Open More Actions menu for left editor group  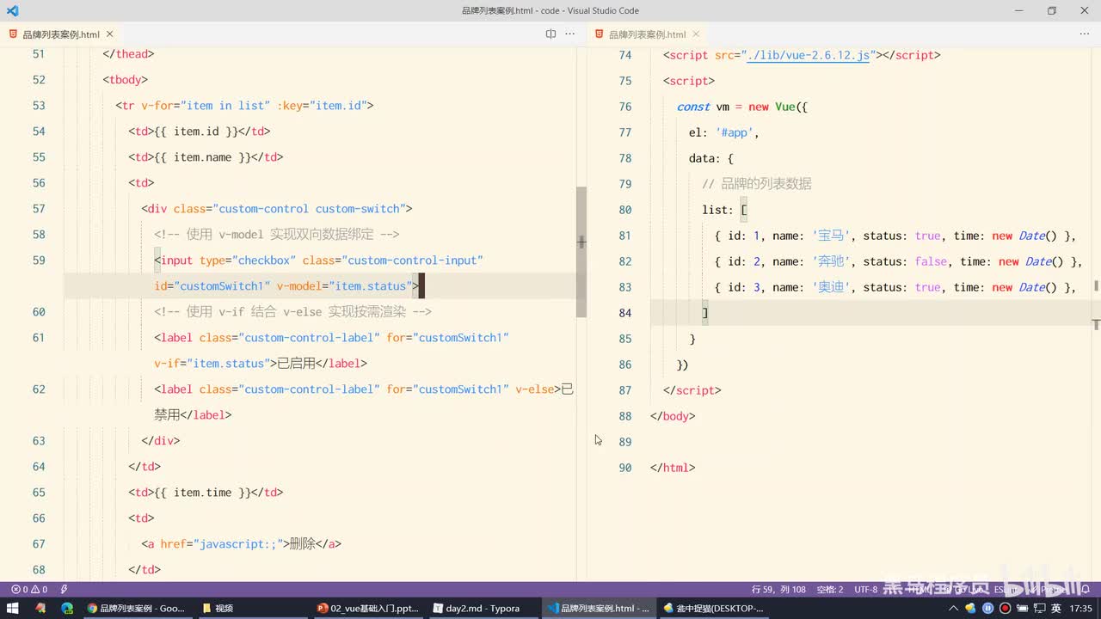569,34
